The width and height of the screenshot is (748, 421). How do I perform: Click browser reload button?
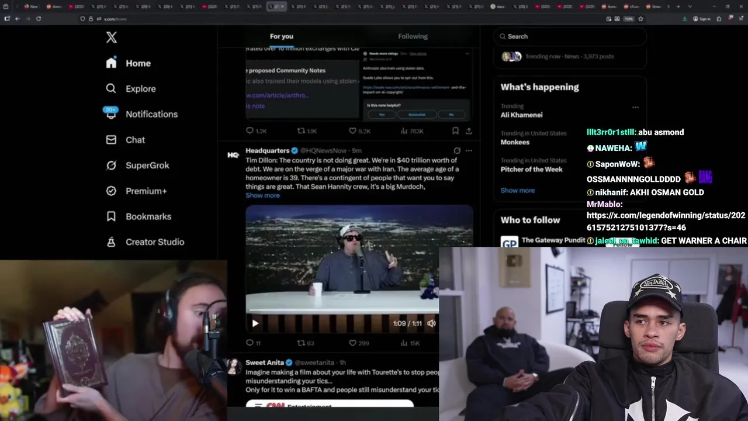[39, 19]
